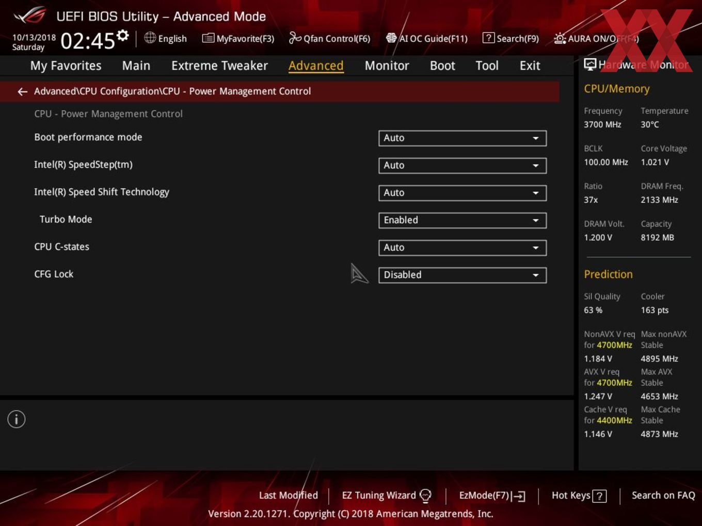
Task: Click the '4873 MHz' Max Cache value
Action: point(659,434)
